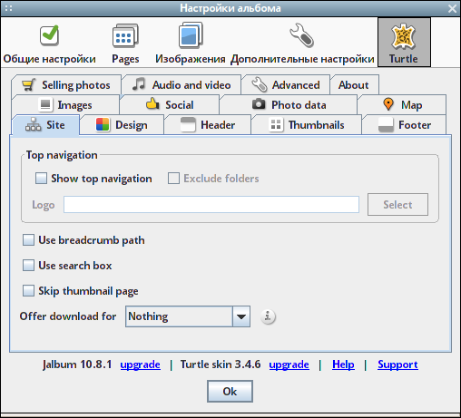Viewport: 461px width, 418px height.
Task: Open the Pages settings section
Action: pyautogui.click(x=125, y=43)
